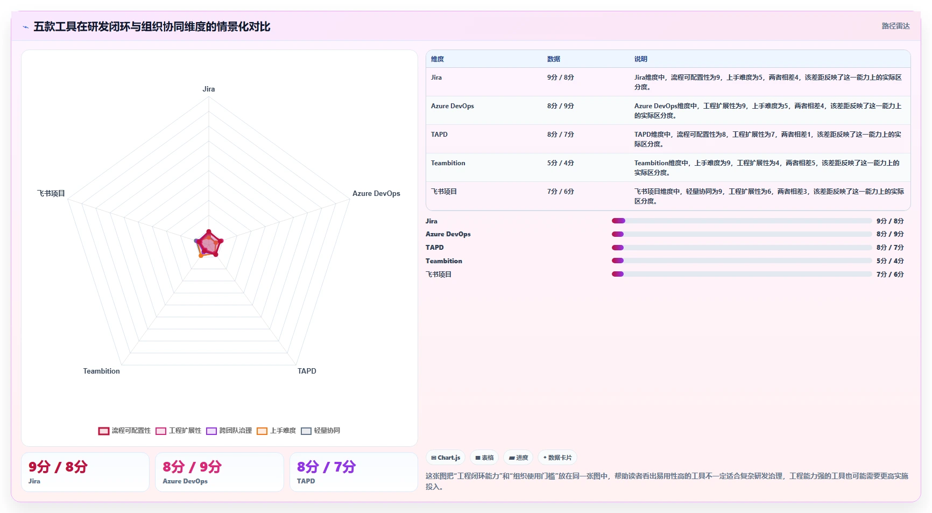Click 8分 / 9分 beside the Azure DevOps bar
This screenshot has width=932, height=513.
[x=890, y=234]
